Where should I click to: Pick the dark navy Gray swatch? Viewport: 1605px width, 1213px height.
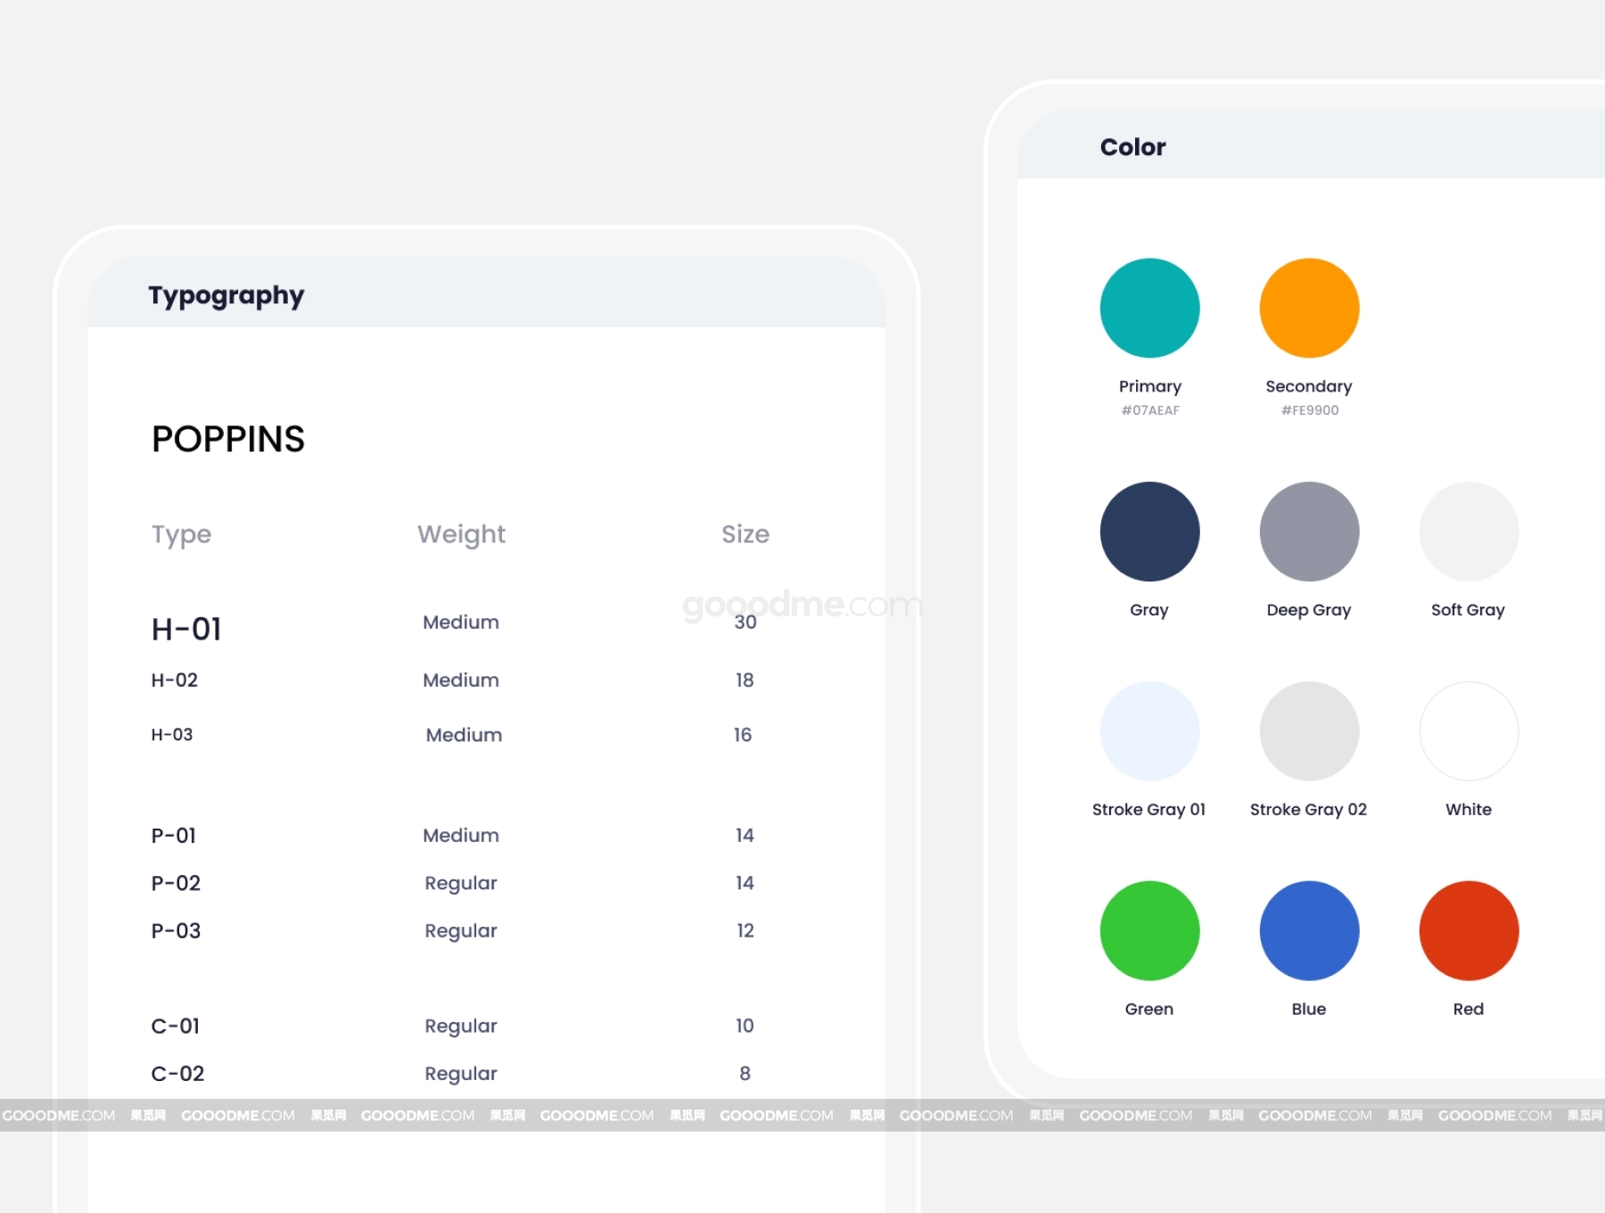click(x=1149, y=532)
